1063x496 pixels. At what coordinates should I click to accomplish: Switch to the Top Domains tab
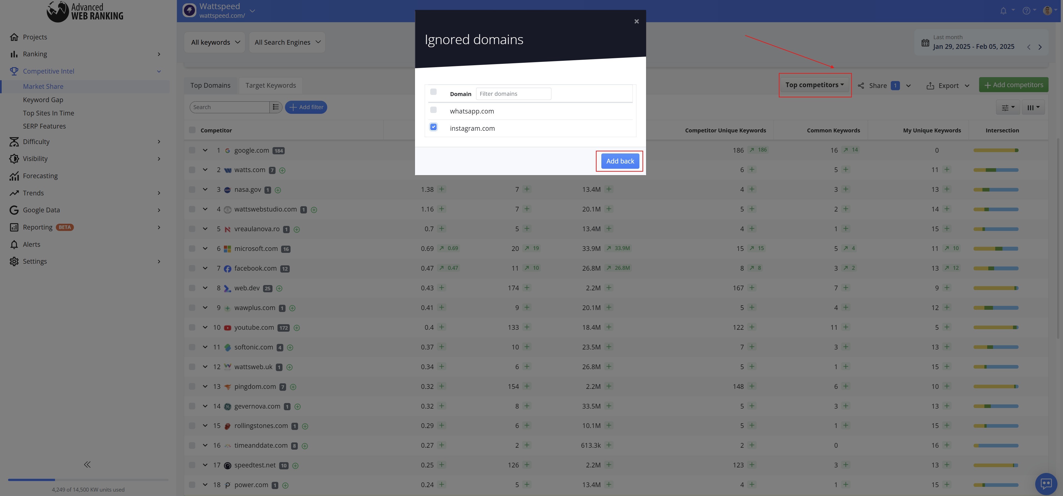[211, 85]
